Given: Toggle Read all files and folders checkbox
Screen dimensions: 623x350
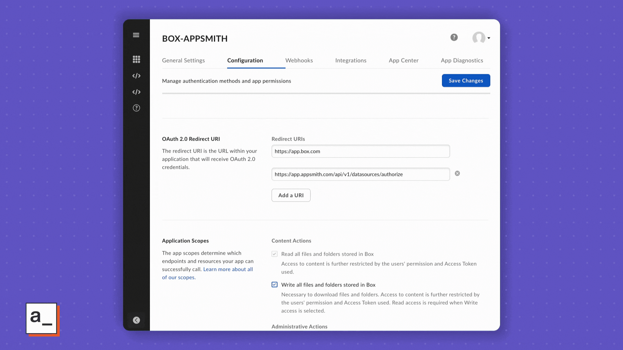Looking at the screenshot, I should [275, 254].
